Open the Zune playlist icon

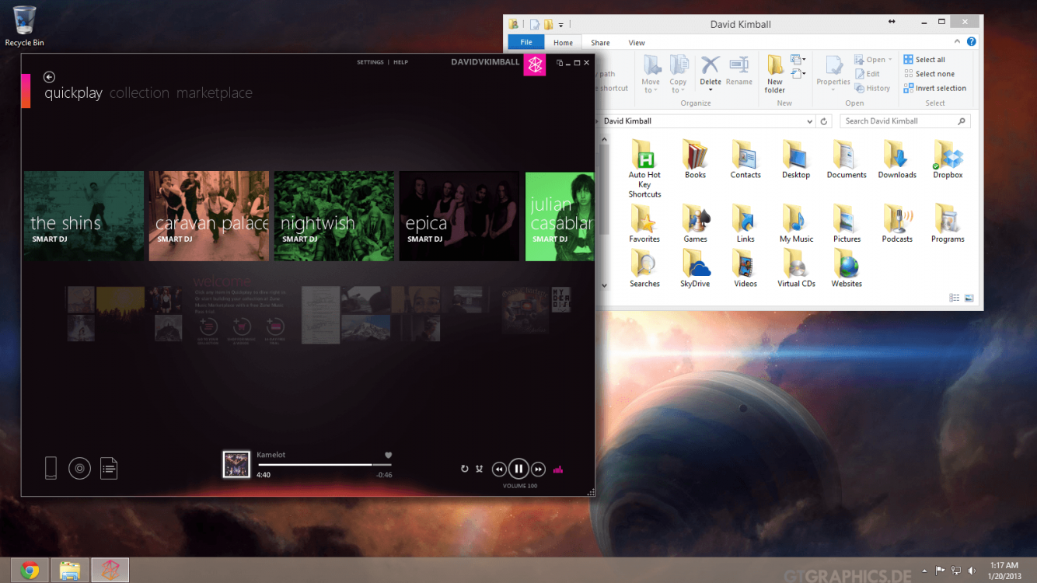(109, 468)
